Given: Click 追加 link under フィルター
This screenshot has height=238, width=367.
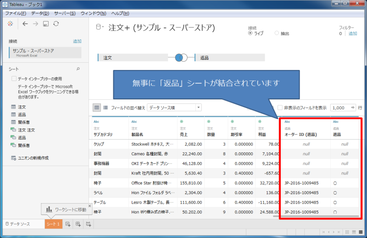Looking at the screenshot, I should coord(353,33).
